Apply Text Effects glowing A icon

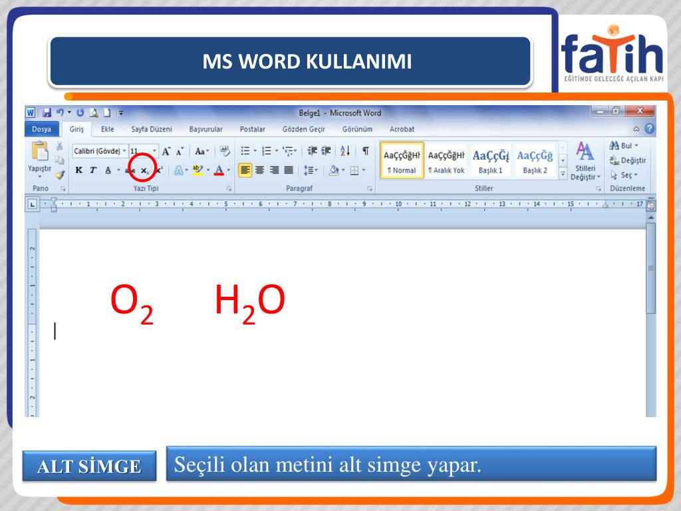coord(178,170)
